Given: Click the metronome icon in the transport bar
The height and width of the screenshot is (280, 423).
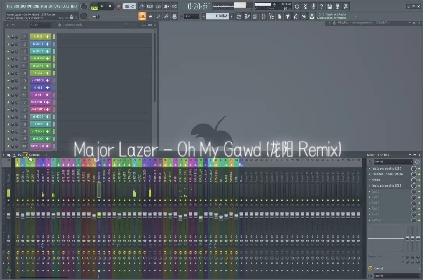Looking at the screenshot, I should [x=142, y=6].
